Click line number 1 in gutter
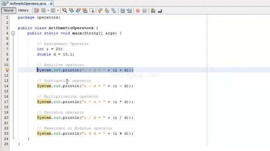This screenshot has width=270, height=151. click(x=7, y=17)
